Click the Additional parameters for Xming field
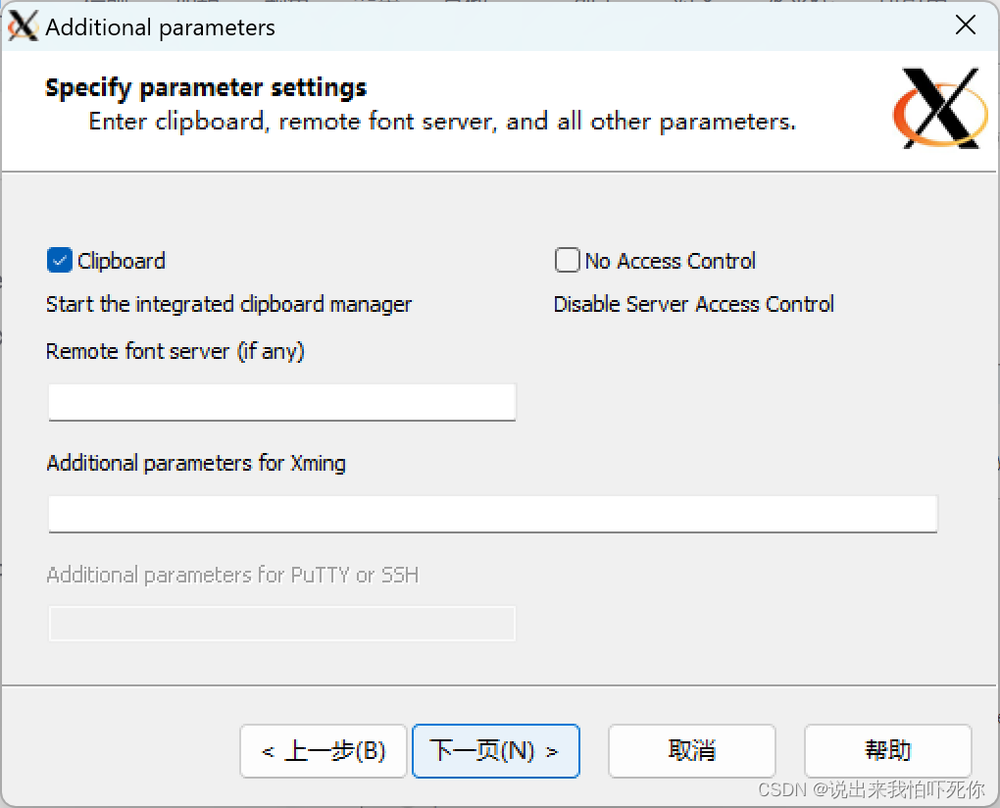This screenshot has height=808, width=1000. pos(490,513)
